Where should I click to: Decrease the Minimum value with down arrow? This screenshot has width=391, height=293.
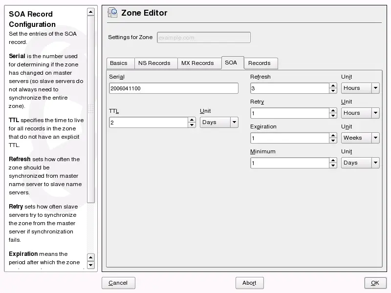(333, 166)
